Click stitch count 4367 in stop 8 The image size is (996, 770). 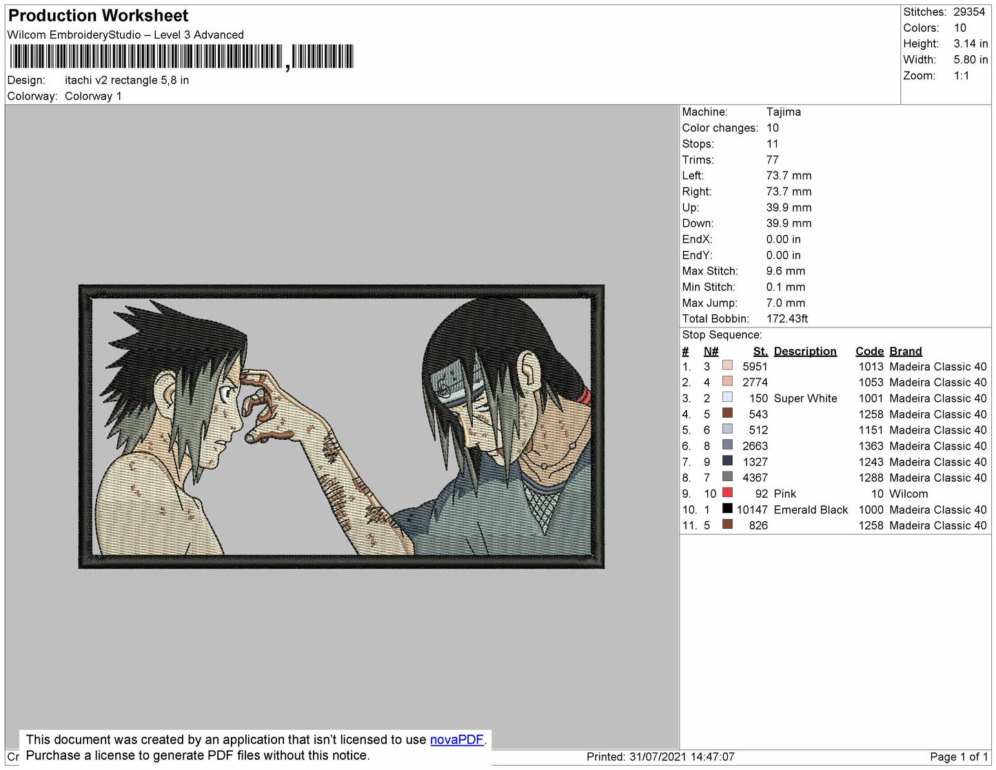tap(755, 478)
